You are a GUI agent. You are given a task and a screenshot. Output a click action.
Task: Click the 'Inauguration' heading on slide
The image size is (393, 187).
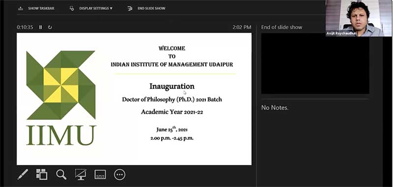click(x=172, y=86)
